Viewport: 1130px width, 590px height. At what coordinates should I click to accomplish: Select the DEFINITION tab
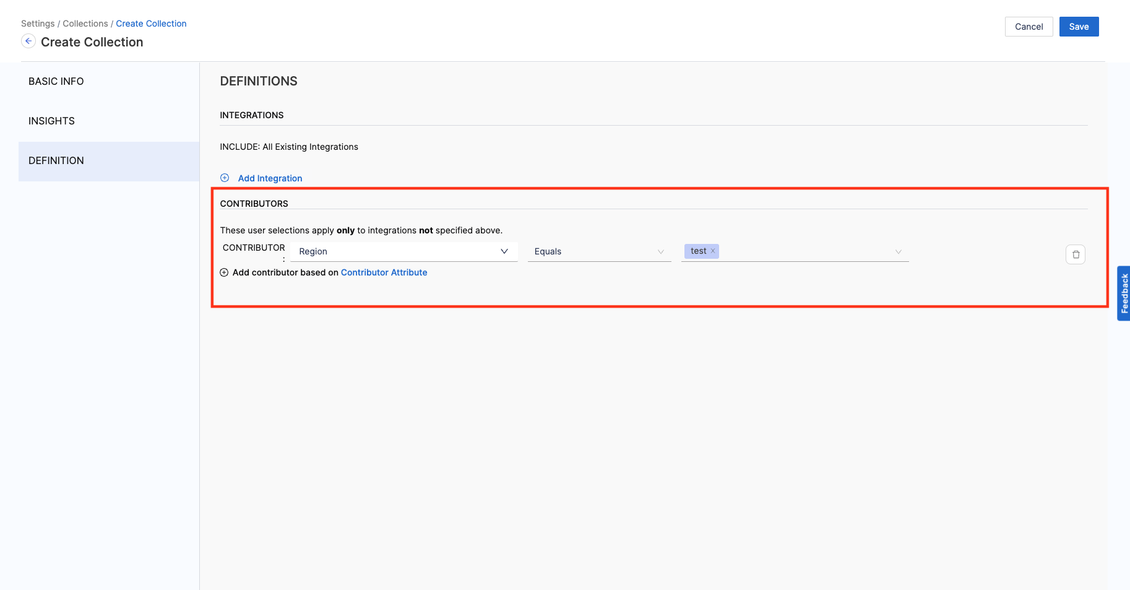[56, 161]
